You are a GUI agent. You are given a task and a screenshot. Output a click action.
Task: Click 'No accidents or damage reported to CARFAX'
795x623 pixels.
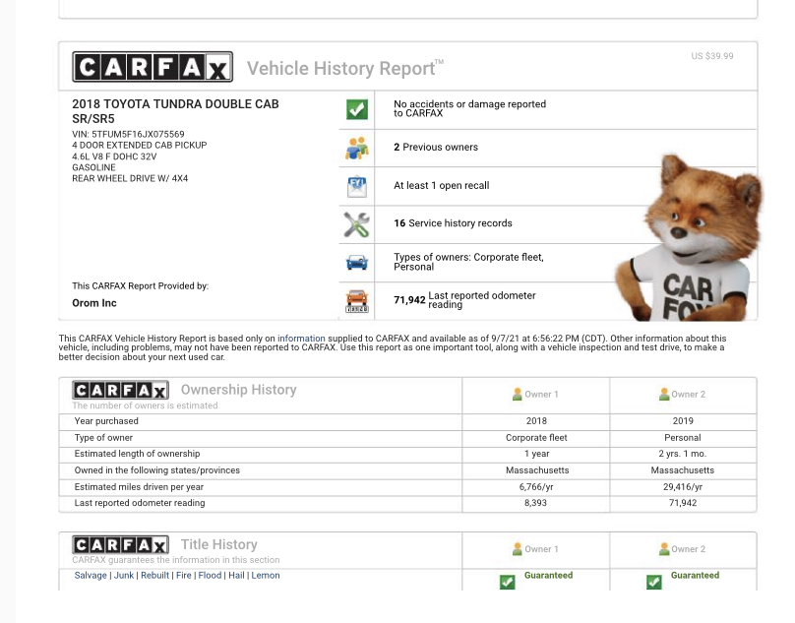470,108
